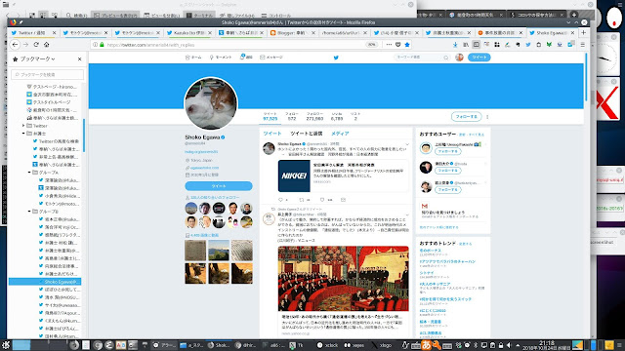
Task: Expand the Twitter bookmark folder
Action: coord(23,126)
